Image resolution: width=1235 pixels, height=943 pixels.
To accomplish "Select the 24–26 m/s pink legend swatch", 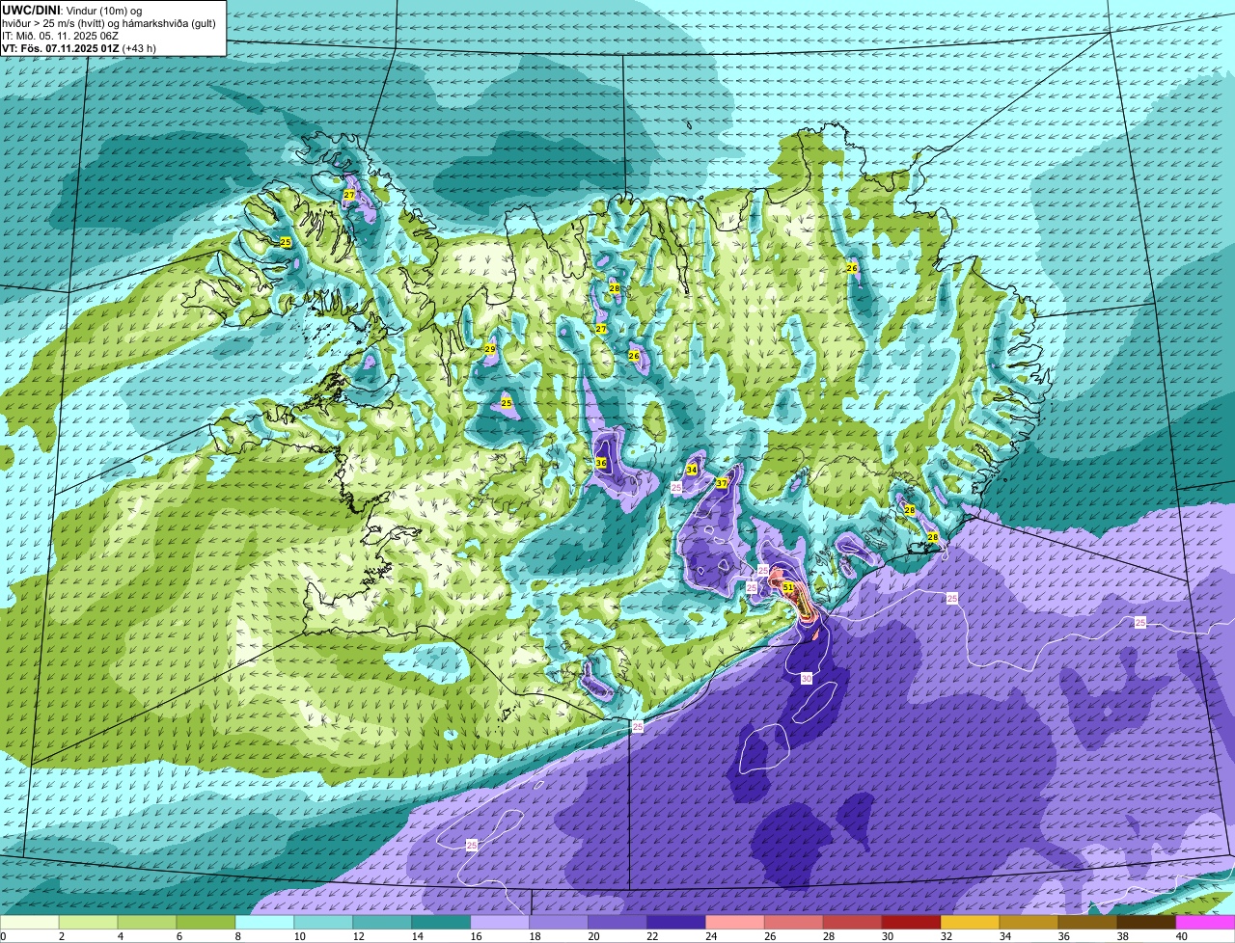I will 735,923.
